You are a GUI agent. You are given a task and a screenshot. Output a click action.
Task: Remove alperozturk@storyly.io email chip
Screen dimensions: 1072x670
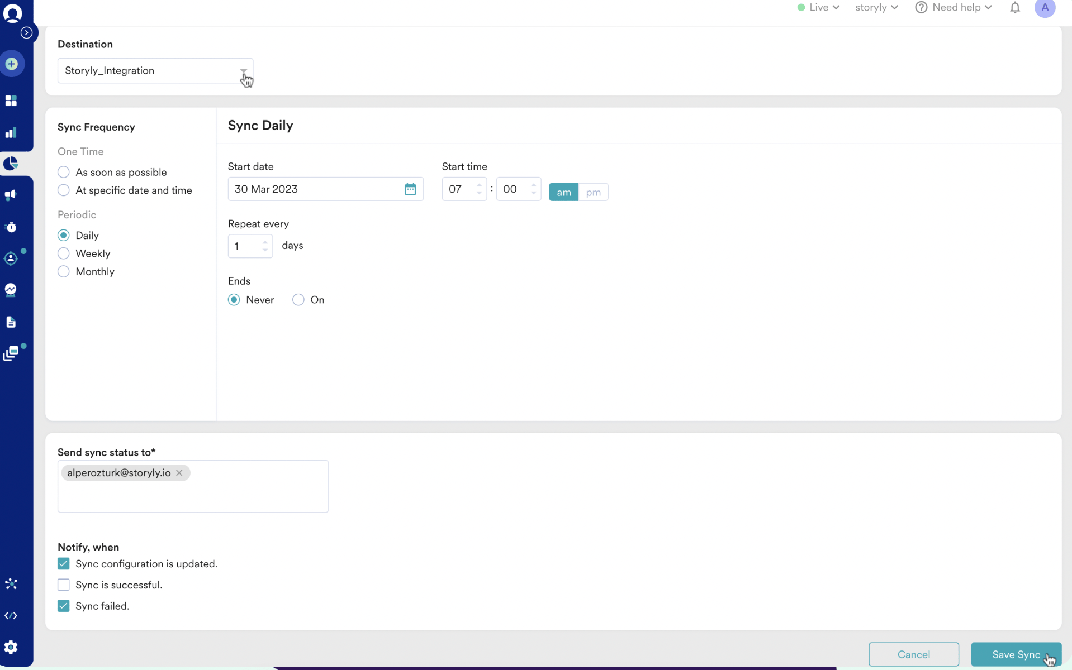179,473
